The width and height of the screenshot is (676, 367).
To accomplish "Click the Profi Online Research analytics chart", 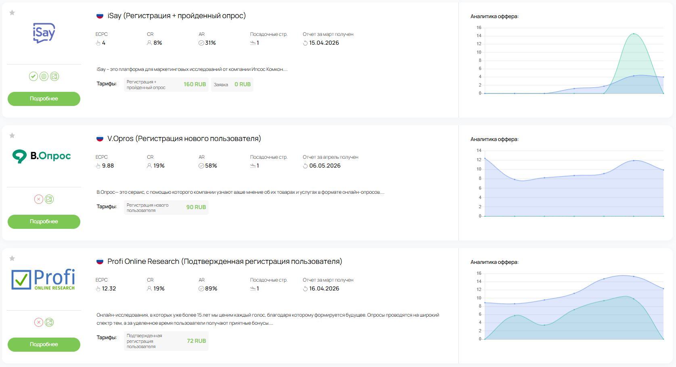I will [x=570, y=306].
